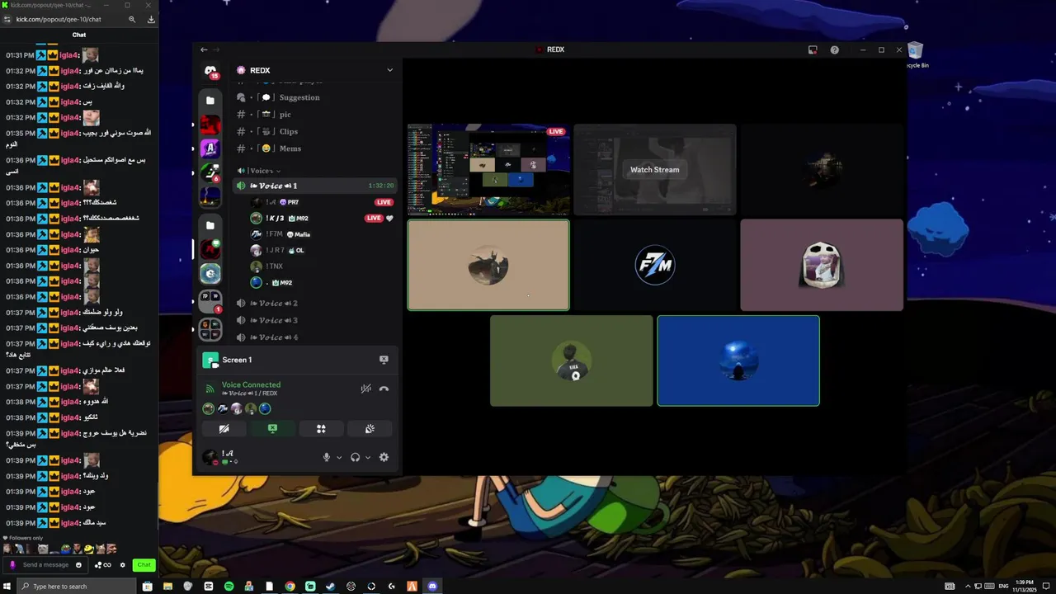Viewport: 1056px width, 594px height.
Task: Open the soundboard button
Action: pos(370,429)
